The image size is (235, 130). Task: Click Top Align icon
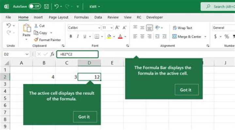135,27
